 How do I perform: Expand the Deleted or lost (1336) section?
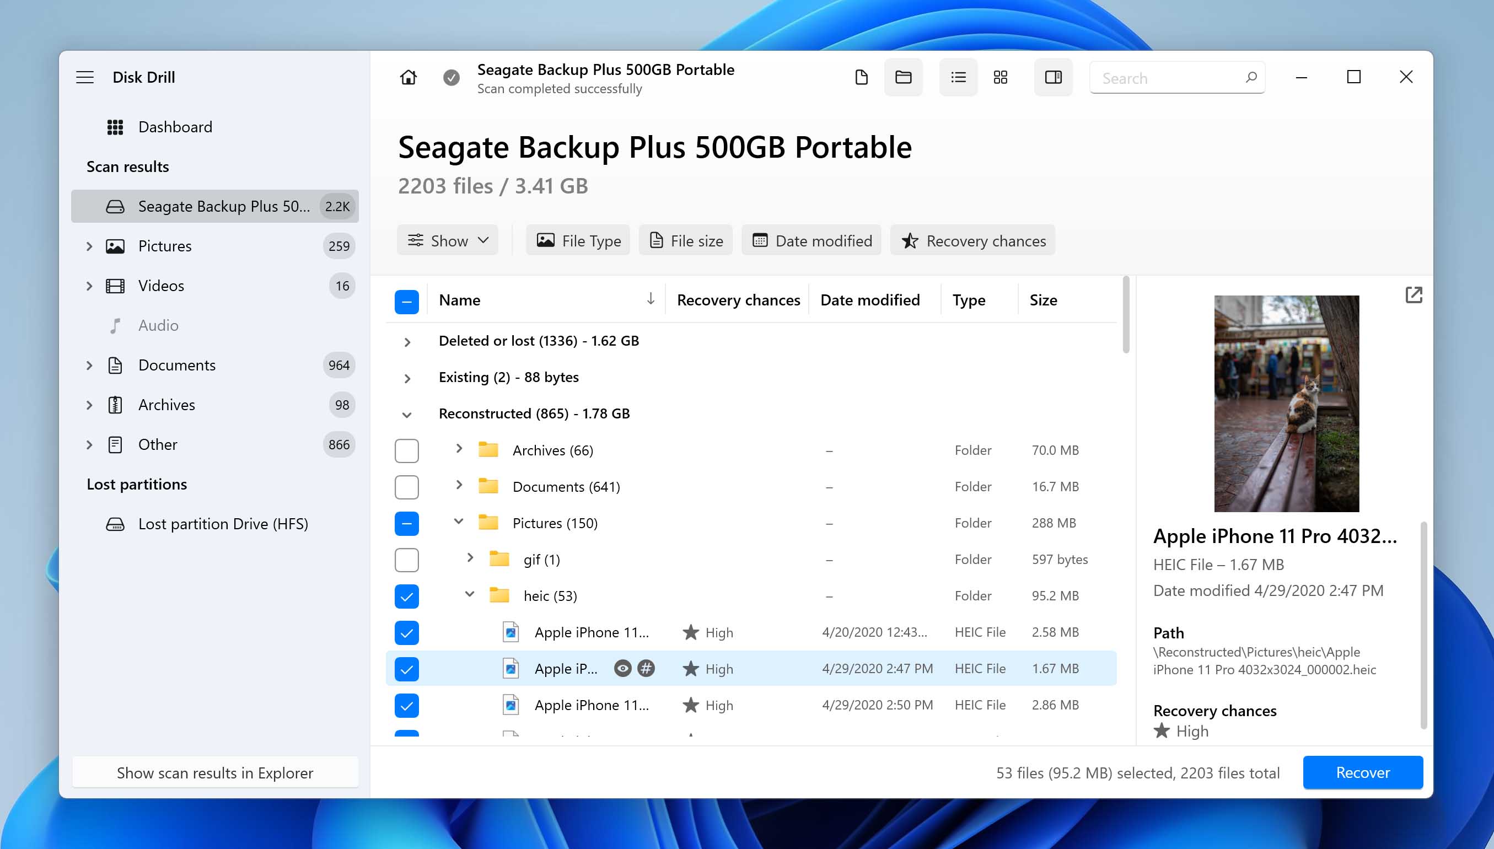coord(406,341)
